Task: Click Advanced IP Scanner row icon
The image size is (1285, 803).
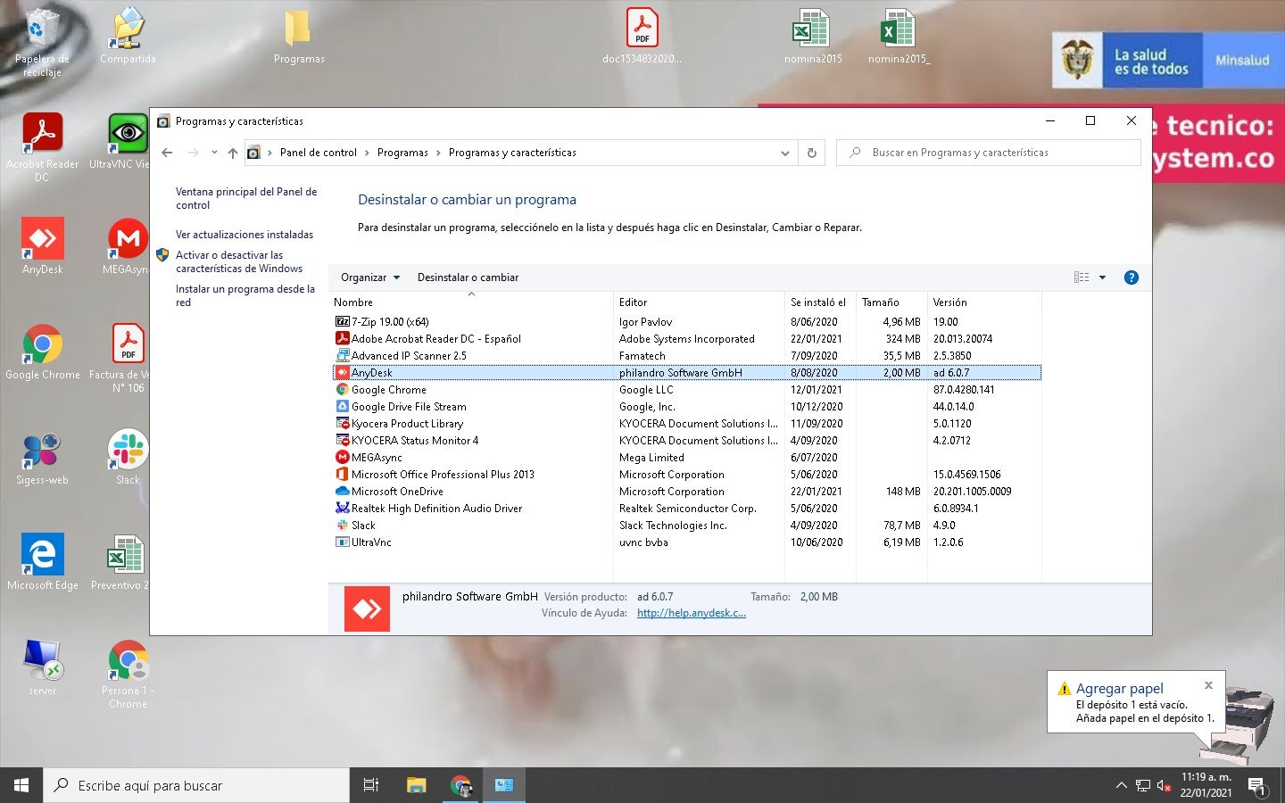Action: 342,356
